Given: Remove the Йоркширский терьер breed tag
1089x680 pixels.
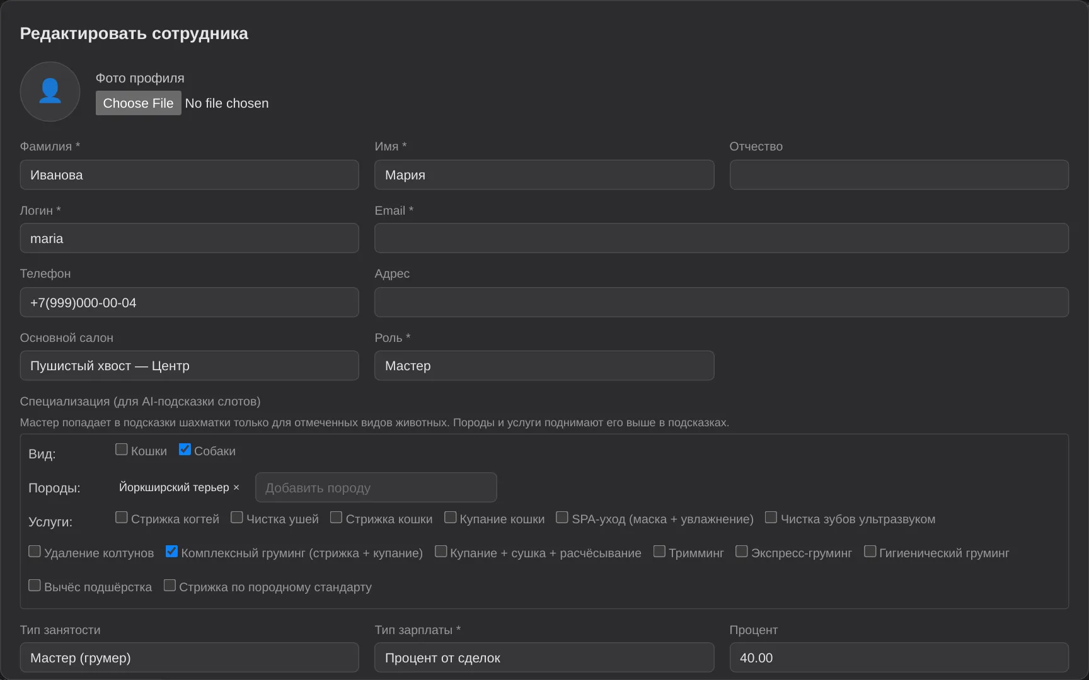Looking at the screenshot, I should (236, 487).
